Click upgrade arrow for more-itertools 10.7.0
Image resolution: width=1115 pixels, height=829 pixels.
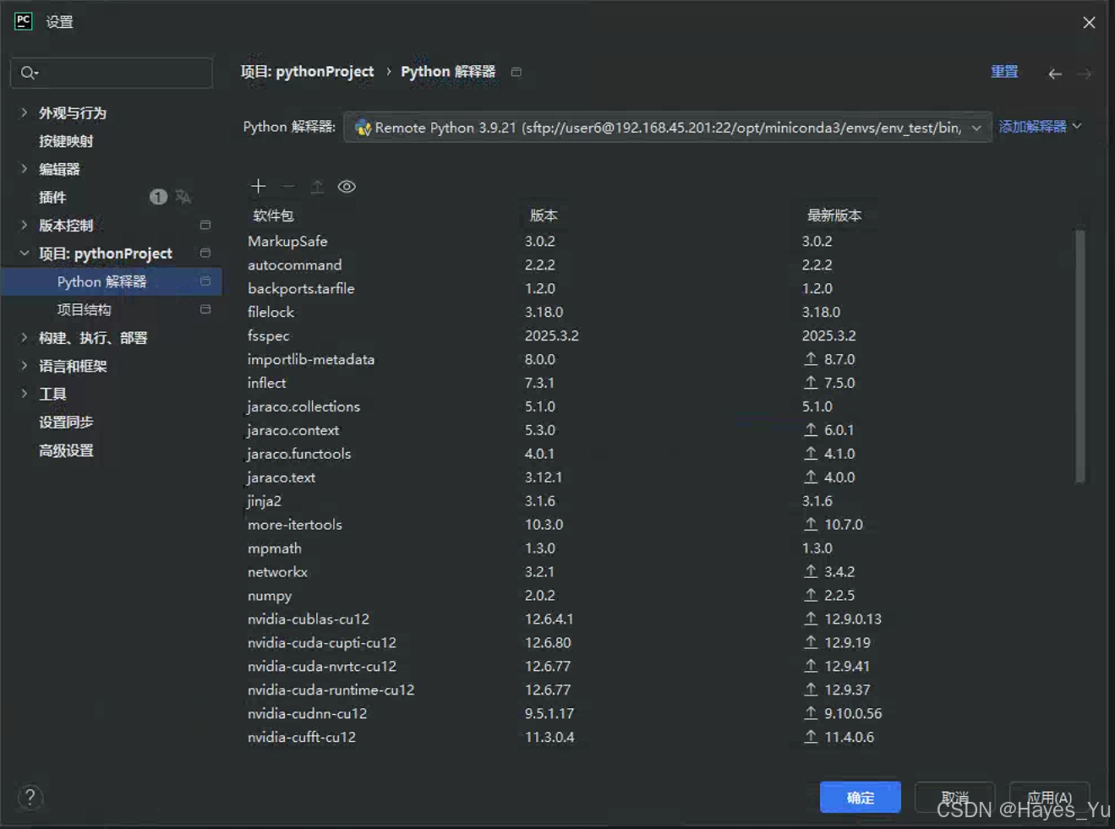pyautogui.click(x=811, y=525)
